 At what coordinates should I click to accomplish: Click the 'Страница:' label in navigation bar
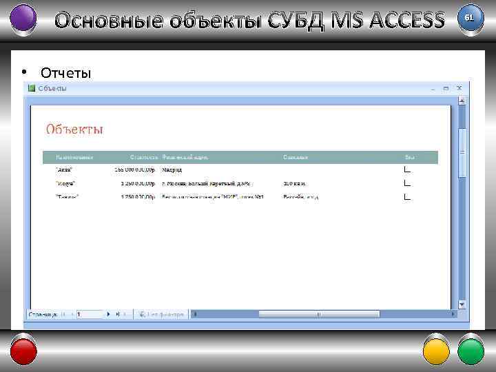(43, 314)
